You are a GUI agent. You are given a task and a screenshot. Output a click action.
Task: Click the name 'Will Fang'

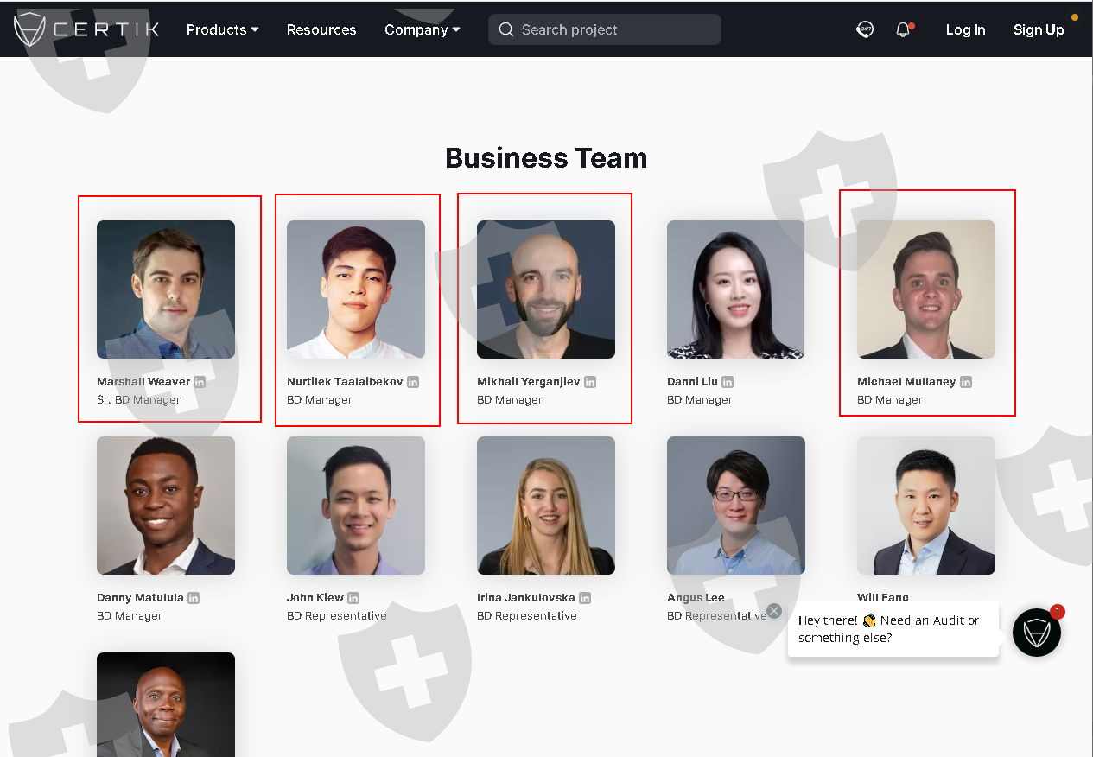point(883,597)
